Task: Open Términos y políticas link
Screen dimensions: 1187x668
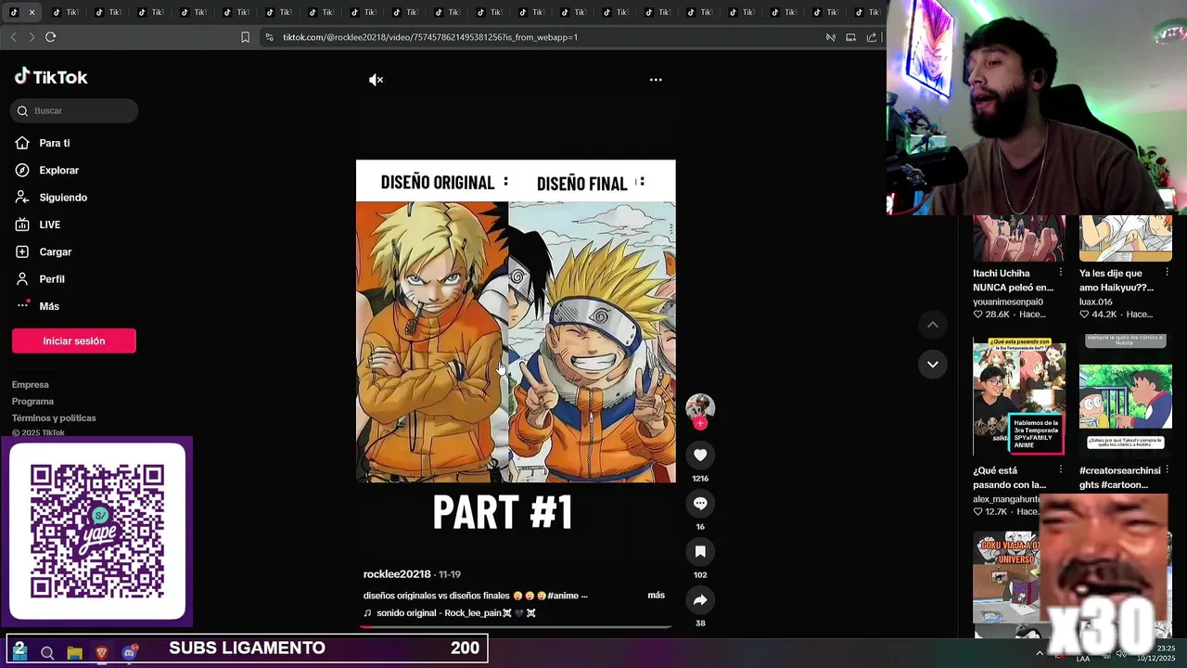Action: coord(54,417)
